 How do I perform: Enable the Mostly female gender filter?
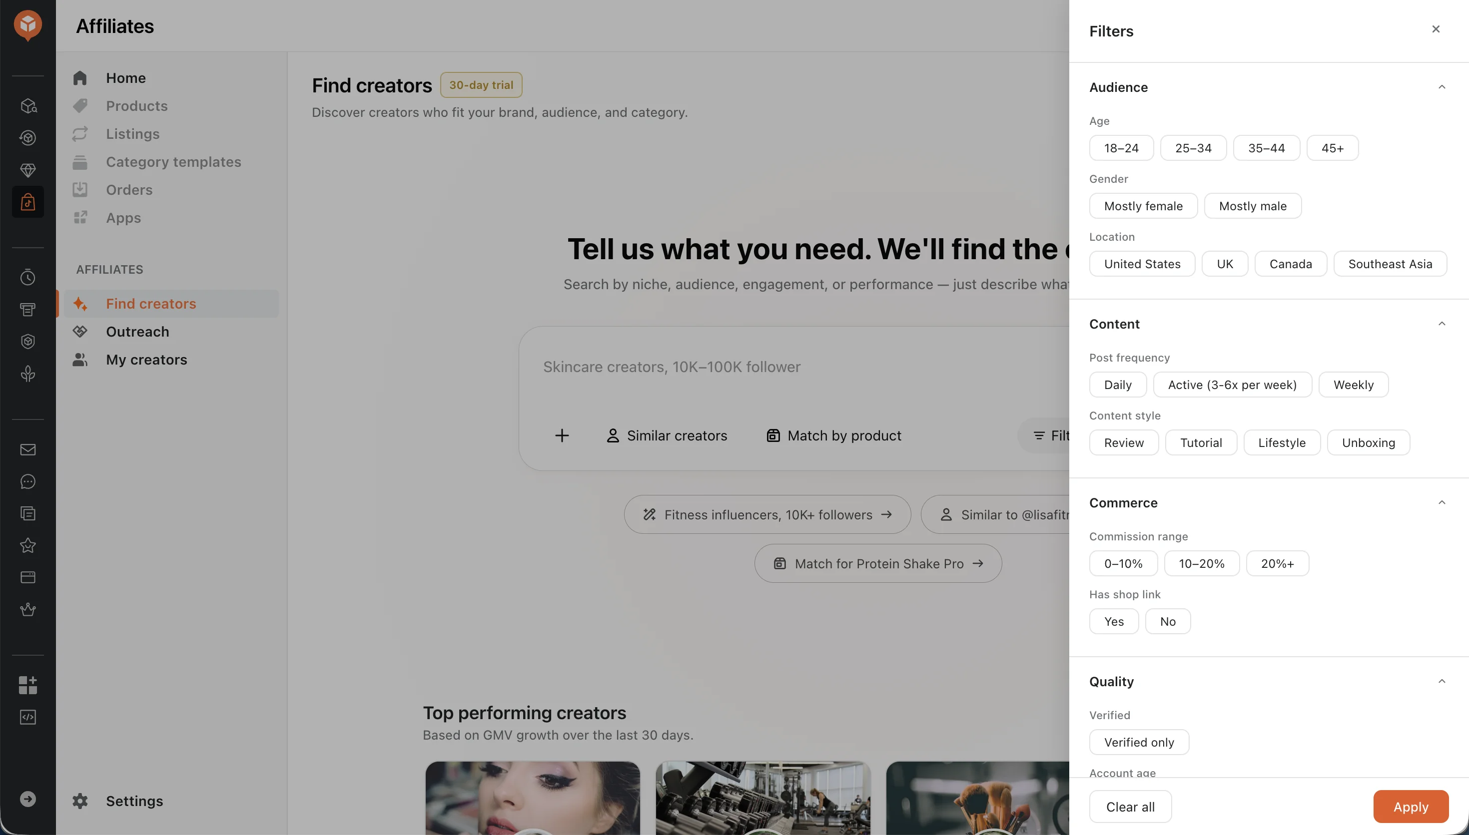pos(1143,206)
